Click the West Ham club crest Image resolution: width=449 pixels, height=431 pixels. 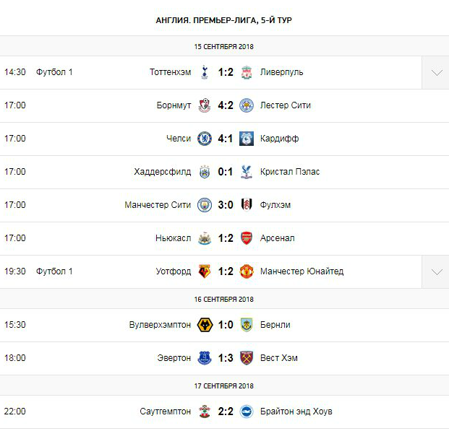pos(247,358)
